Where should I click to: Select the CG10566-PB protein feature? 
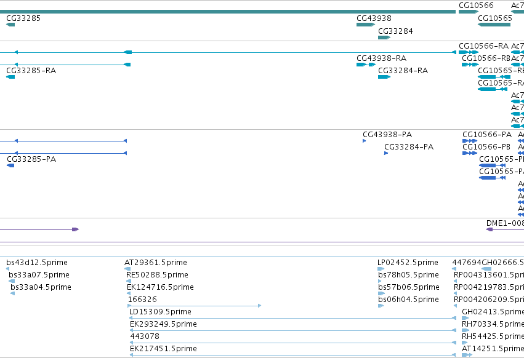pos(470,153)
